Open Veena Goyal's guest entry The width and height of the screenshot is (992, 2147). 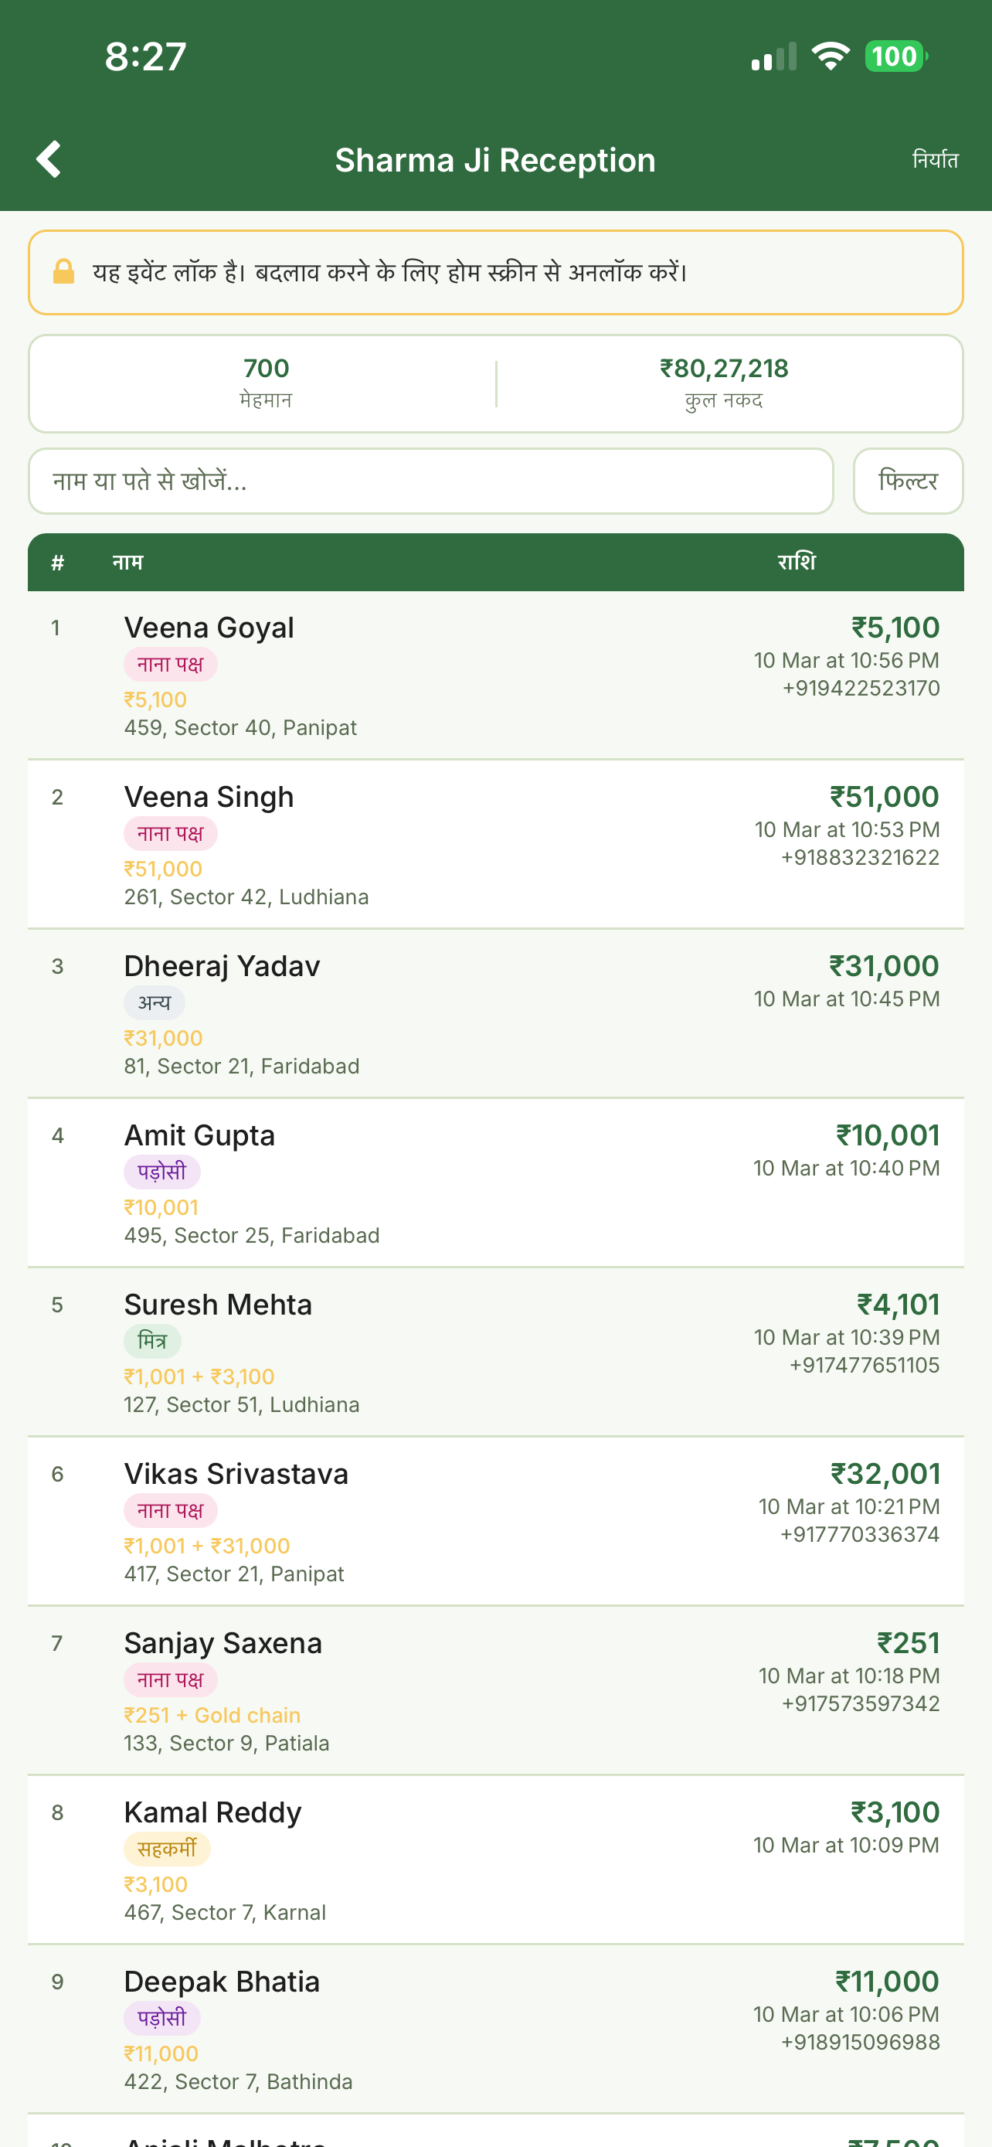coord(209,628)
